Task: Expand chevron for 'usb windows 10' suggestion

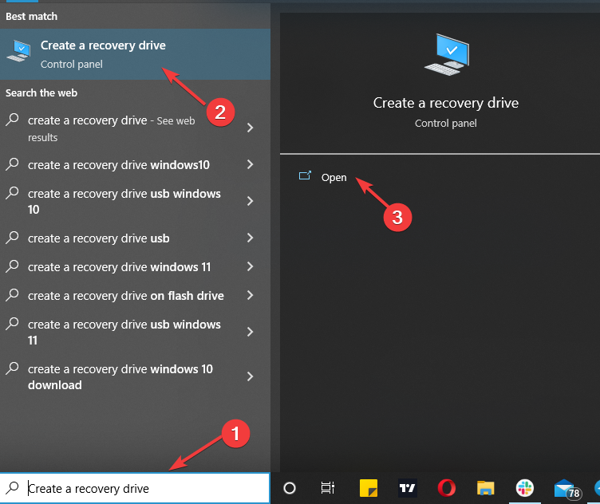Action: [250, 201]
